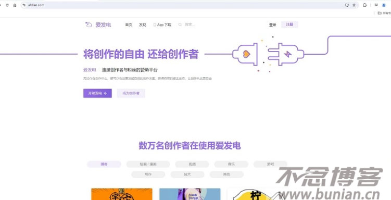Open the 发现 nav item
391x200 pixels.
click(143, 24)
